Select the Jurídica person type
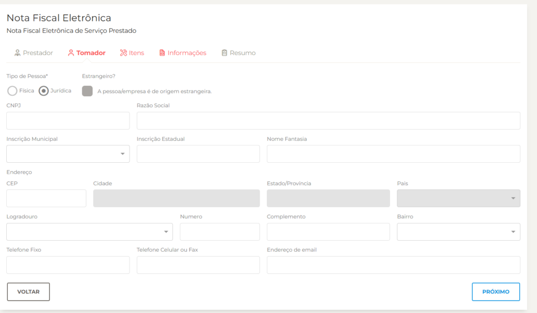537x313 pixels. [44, 91]
